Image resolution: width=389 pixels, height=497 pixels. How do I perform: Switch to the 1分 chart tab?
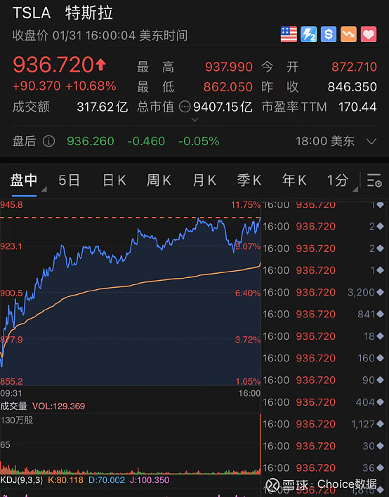point(338,180)
